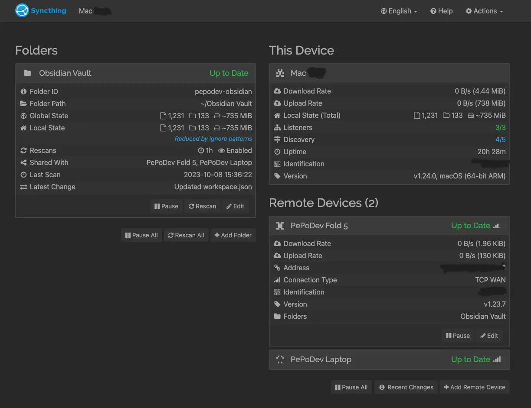This screenshot has width=531, height=408.
Task: Open the English language dropdown
Action: click(x=399, y=11)
